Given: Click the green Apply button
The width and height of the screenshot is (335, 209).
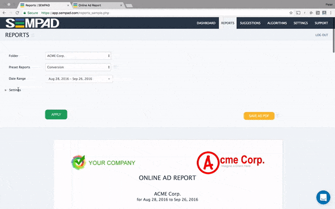Looking at the screenshot, I should coord(56,114).
